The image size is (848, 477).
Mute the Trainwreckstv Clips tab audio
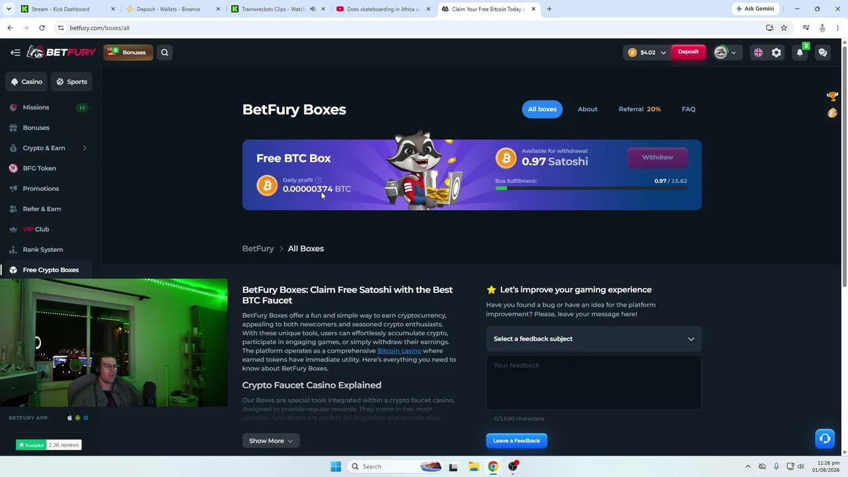[x=313, y=9]
